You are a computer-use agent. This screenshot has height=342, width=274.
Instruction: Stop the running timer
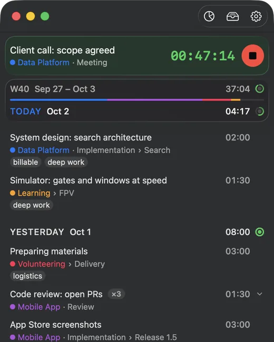pos(252,56)
